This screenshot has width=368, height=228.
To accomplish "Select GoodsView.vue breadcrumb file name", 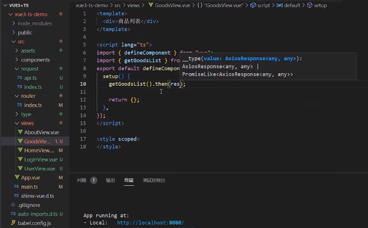I will click(172, 5).
